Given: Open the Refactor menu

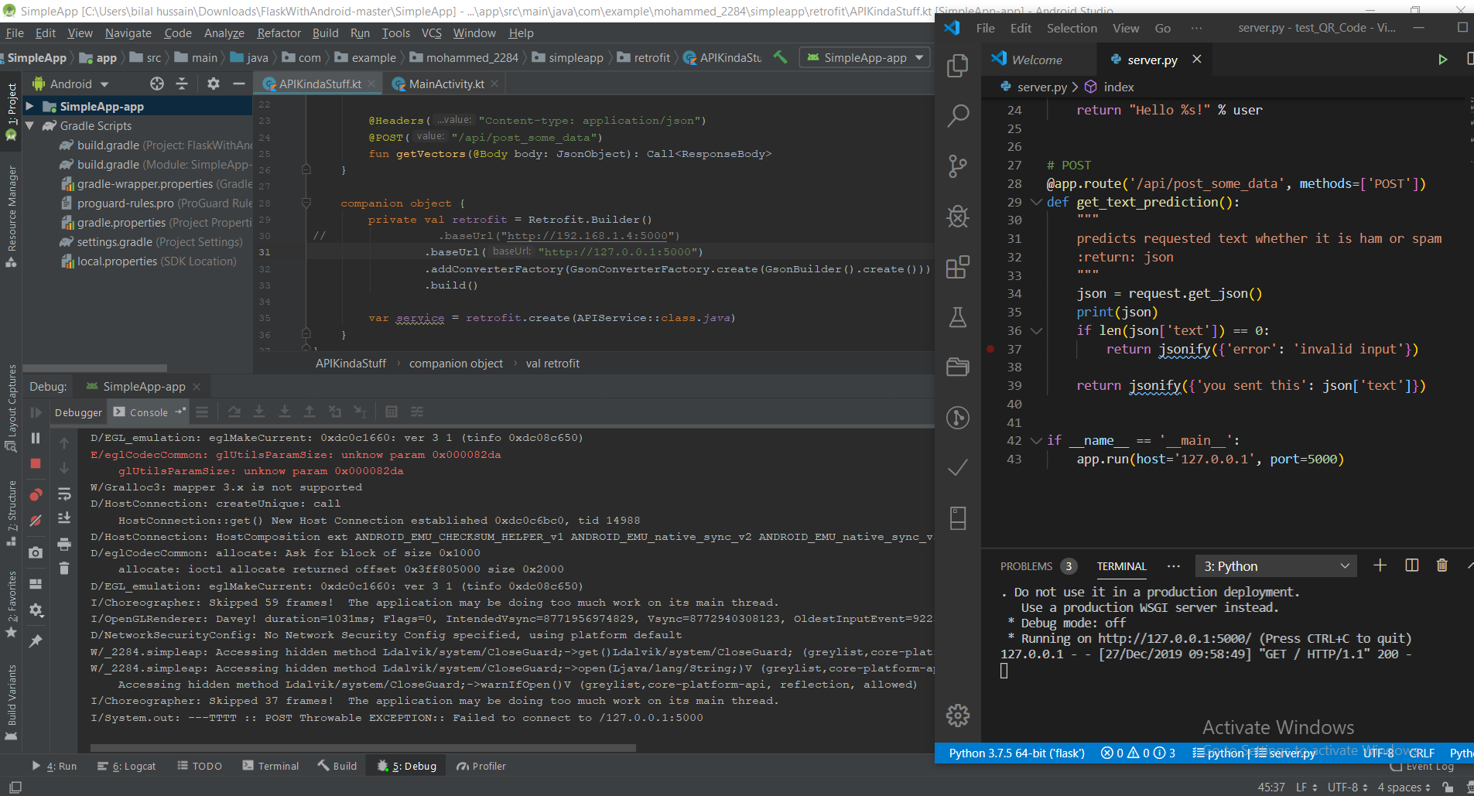Looking at the screenshot, I should tap(279, 33).
